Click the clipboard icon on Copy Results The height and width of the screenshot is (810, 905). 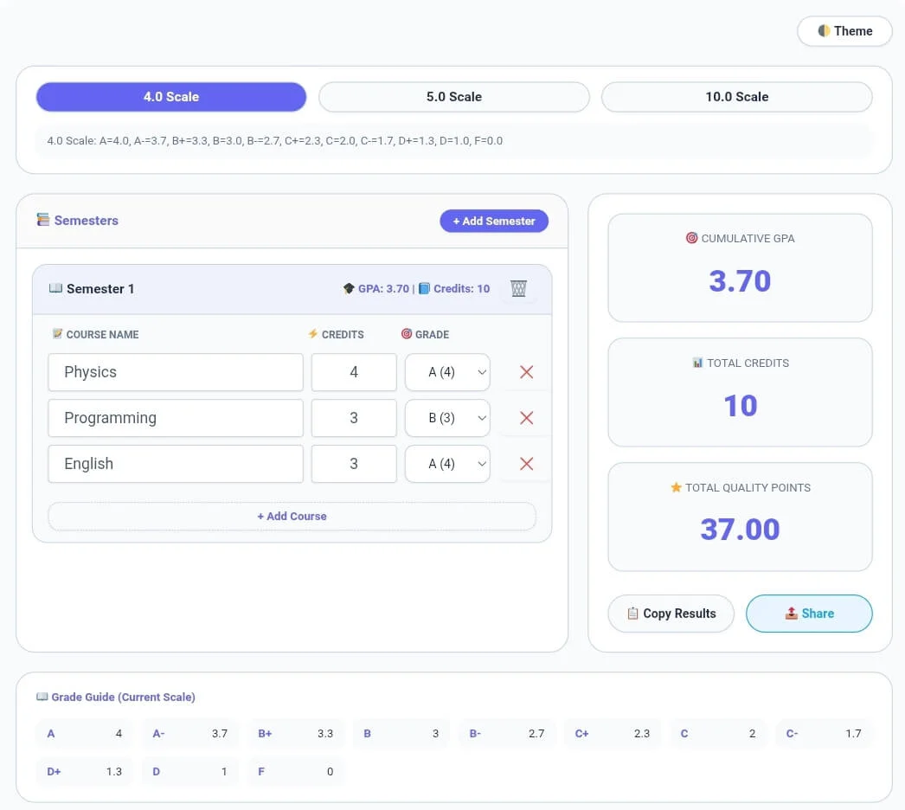click(x=632, y=613)
